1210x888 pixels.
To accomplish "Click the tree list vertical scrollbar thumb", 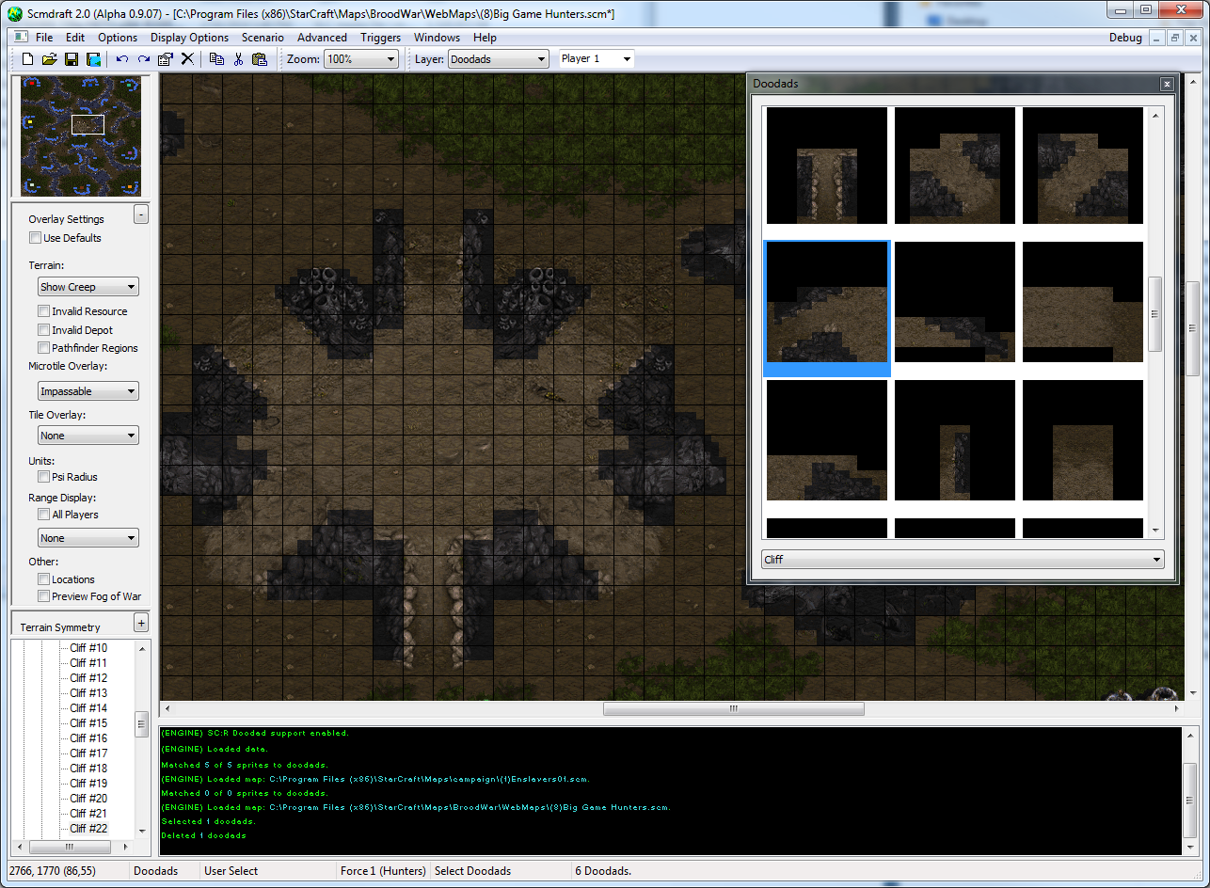I will tap(142, 723).
